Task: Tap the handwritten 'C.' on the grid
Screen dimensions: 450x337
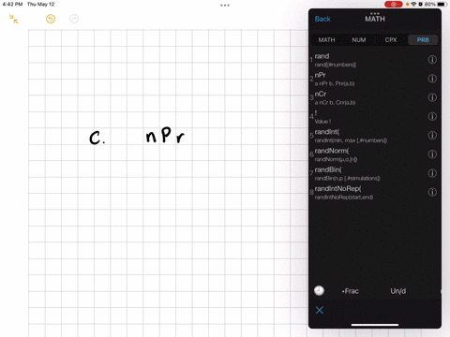Action: point(97,138)
